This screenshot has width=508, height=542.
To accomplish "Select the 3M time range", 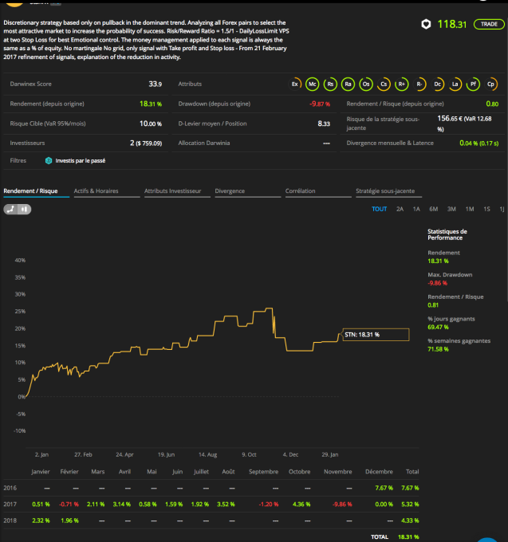I will pyautogui.click(x=451, y=209).
